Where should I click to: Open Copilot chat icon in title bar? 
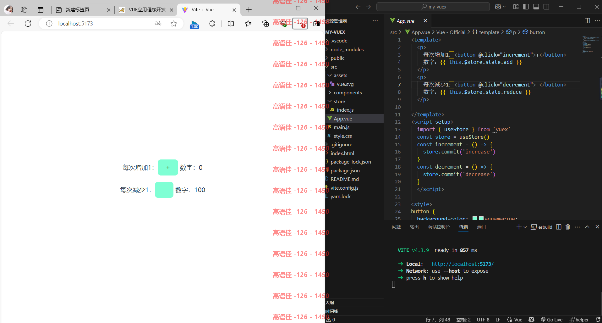pos(498,7)
